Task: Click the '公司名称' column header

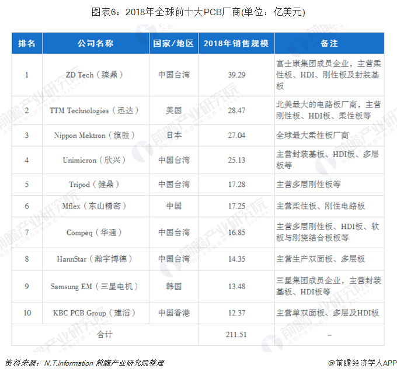Action: pos(95,43)
